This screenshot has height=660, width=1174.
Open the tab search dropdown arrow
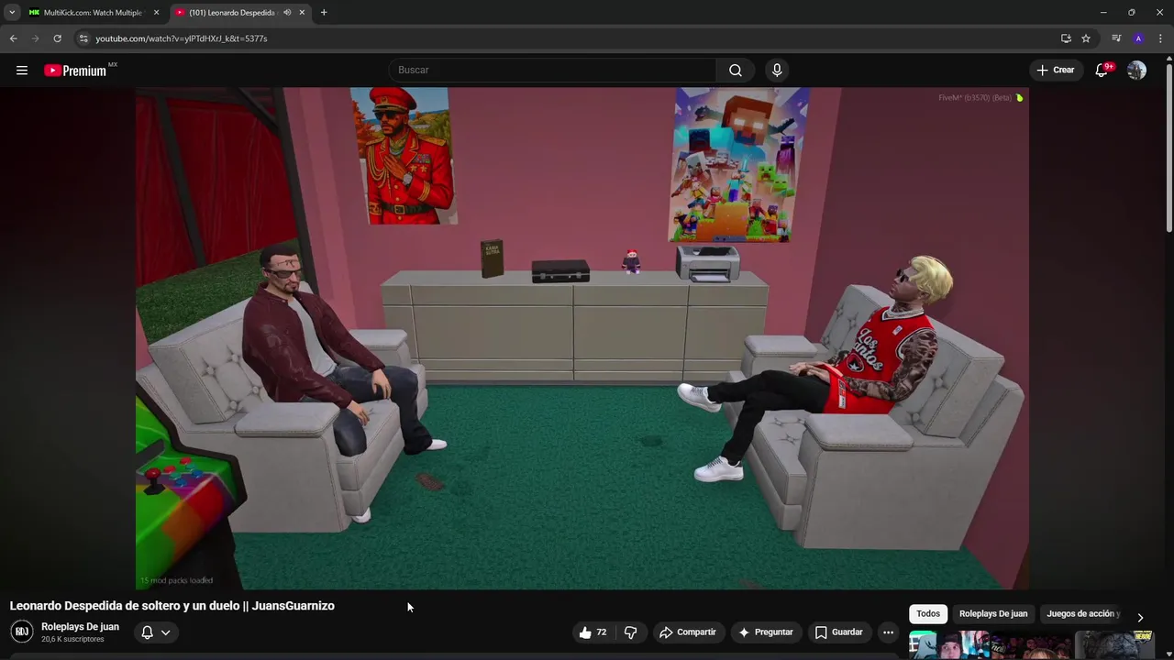(12, 13)
